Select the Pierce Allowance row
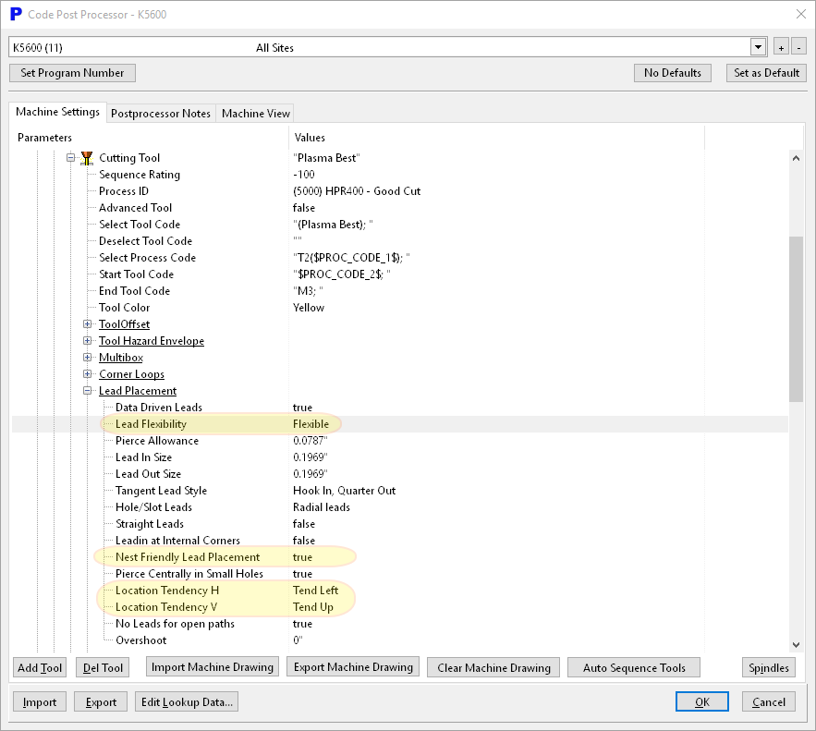The image size is (816, 731). pyautogui.click(x=399, y=441)
